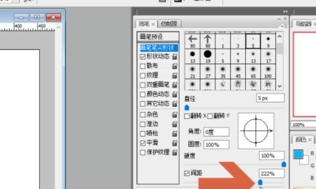This screenshot has width=316, height=189.
Task: Enable the 散布 checkbox
Action: point(143,66)
